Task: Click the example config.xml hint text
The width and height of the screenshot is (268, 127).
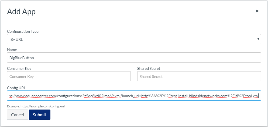Action: 36,106
